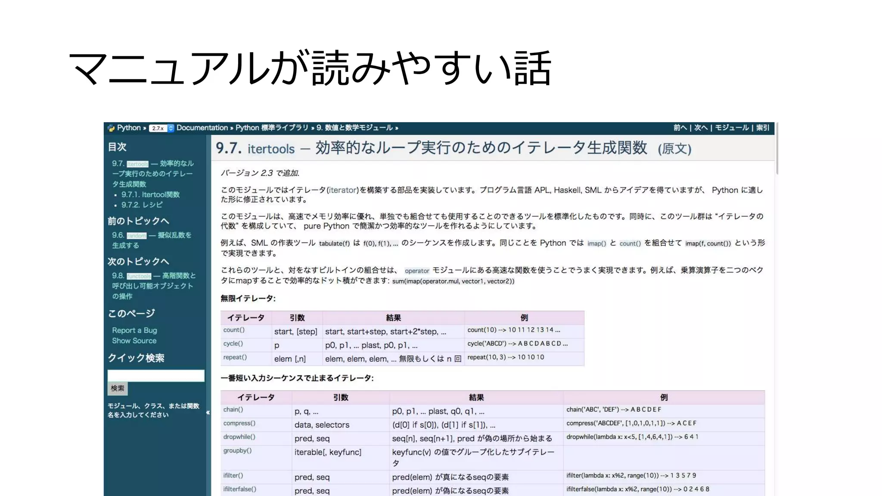This screenshot has height=496, width=882.
Task: Click 'imap(f, count())' inline code
Action: click(x=708, y=244)
